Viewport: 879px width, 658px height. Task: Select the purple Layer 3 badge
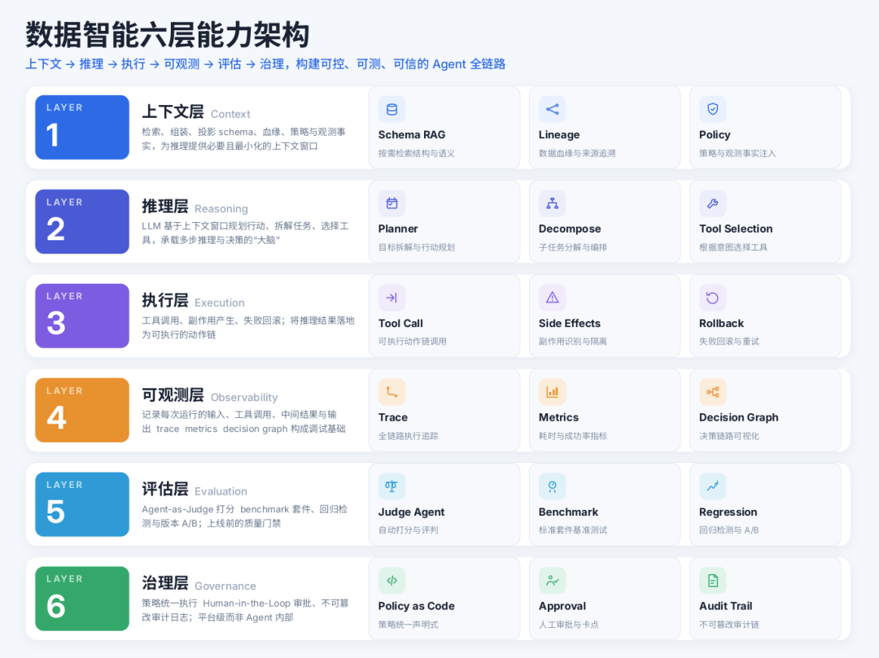point(82,316)
